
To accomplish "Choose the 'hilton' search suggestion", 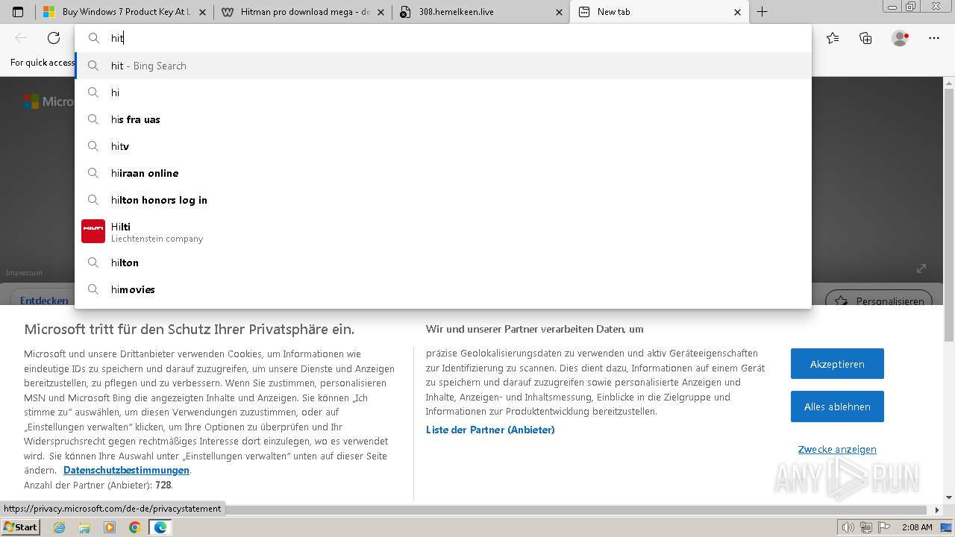I will click(443, 263).
